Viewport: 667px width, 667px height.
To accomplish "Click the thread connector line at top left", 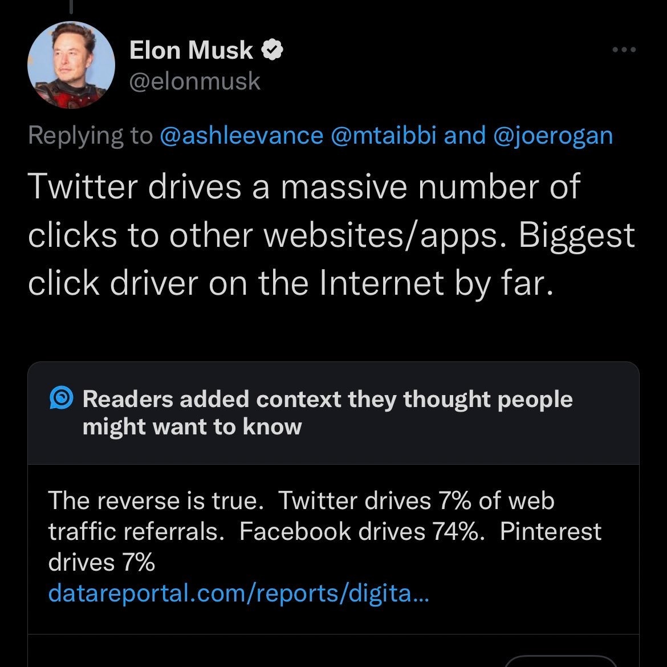I will tap(71, 6).
